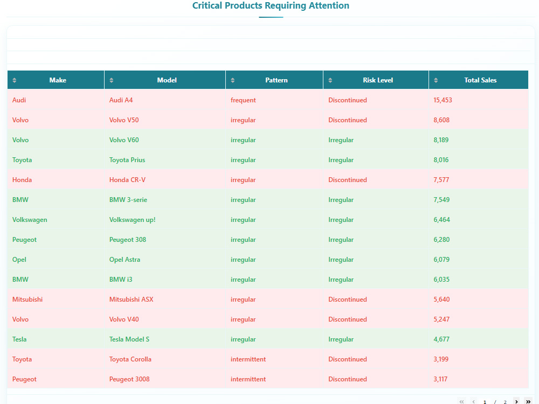This screenshot has width=539, height=404.
Task: Sort table by the Make column icon
Action: pyautogui.click(x=15, y=80)
